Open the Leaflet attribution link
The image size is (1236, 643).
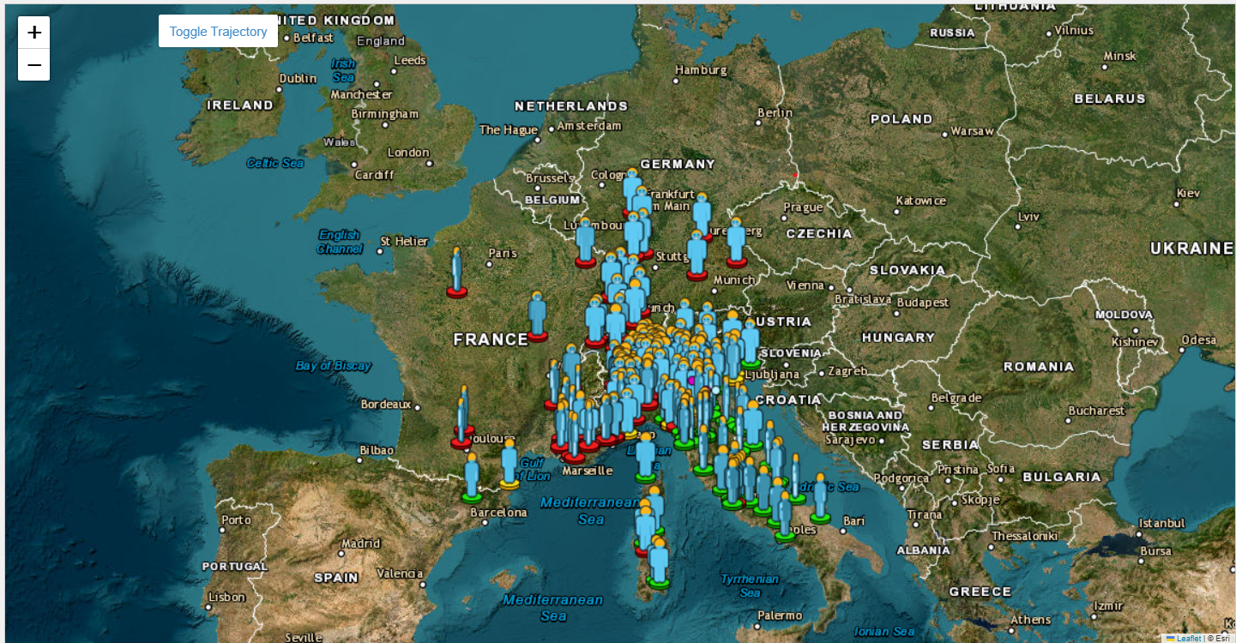click(x=1189, y=638)
